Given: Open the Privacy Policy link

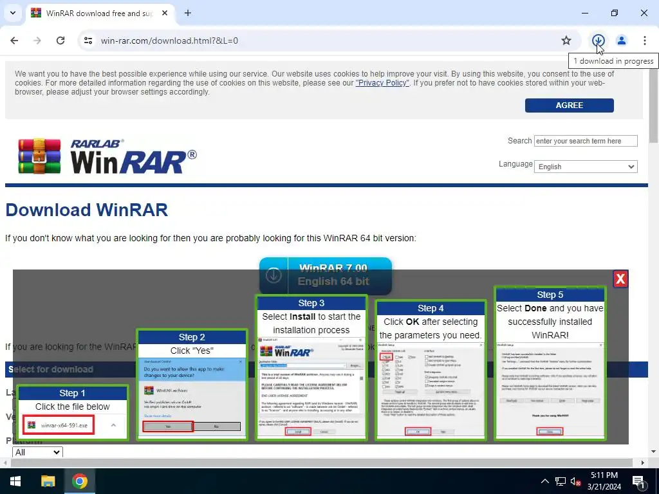Looking at the screenshot, I should (x=382, y=83).
